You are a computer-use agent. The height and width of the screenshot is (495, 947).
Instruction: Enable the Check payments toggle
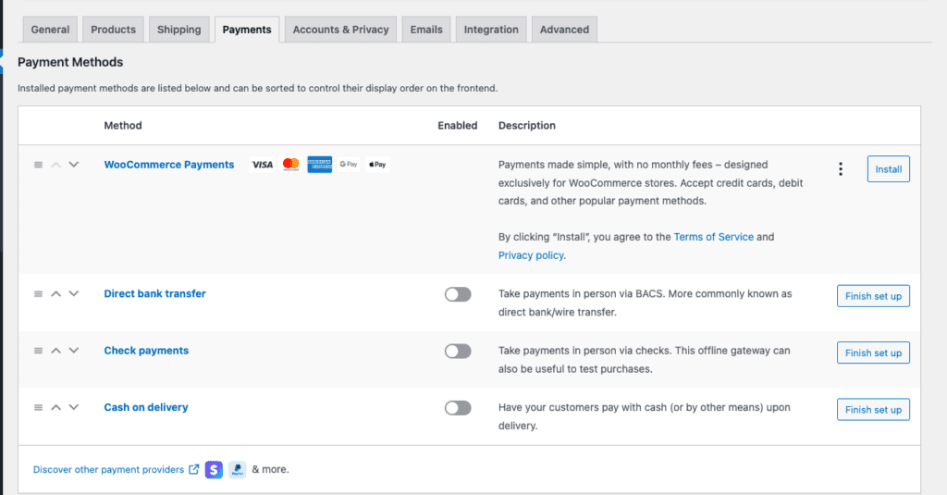[457, 352]
